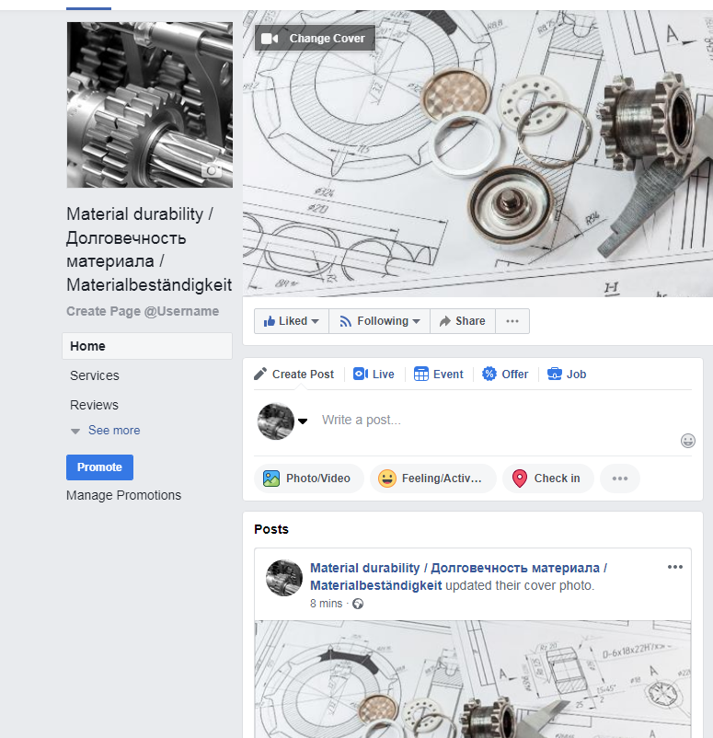Open more composer options ellipsis
The image size is (713, 738).
point(620,479)
